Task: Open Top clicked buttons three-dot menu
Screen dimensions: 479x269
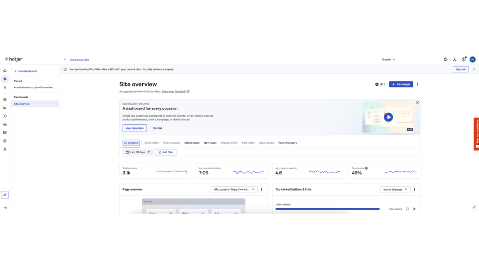Action: pos(414,190)
